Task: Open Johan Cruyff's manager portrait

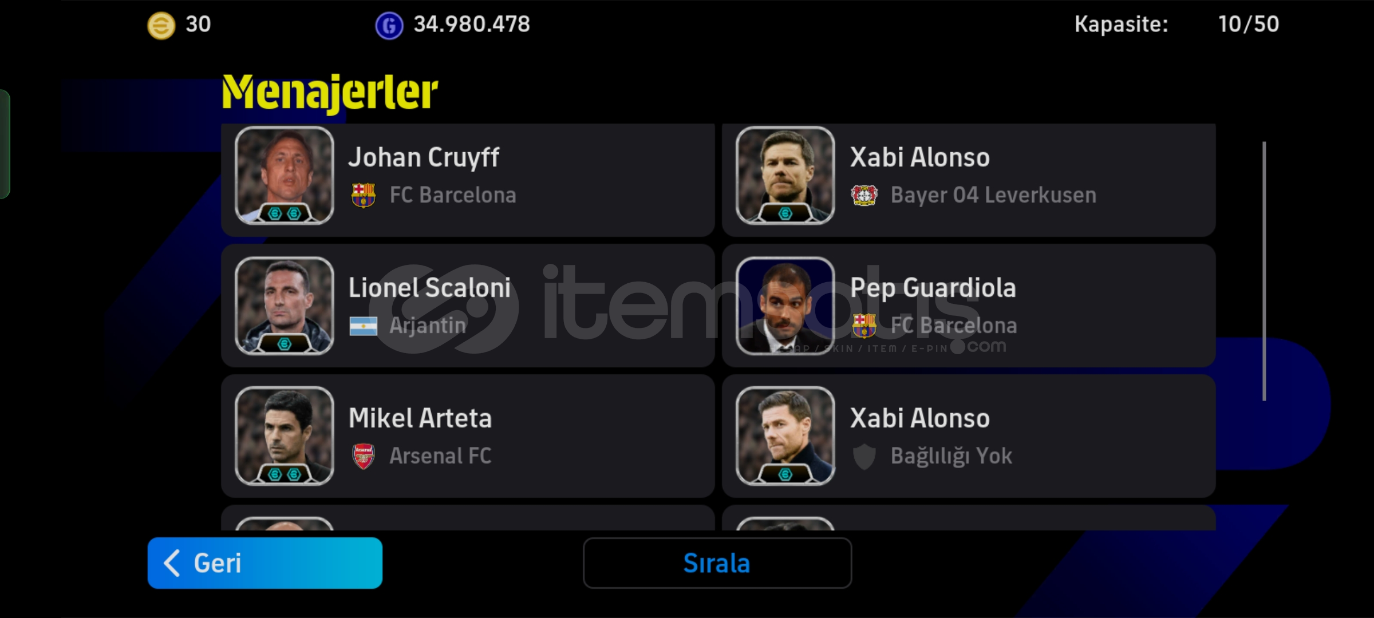Action: pos(285,175)
